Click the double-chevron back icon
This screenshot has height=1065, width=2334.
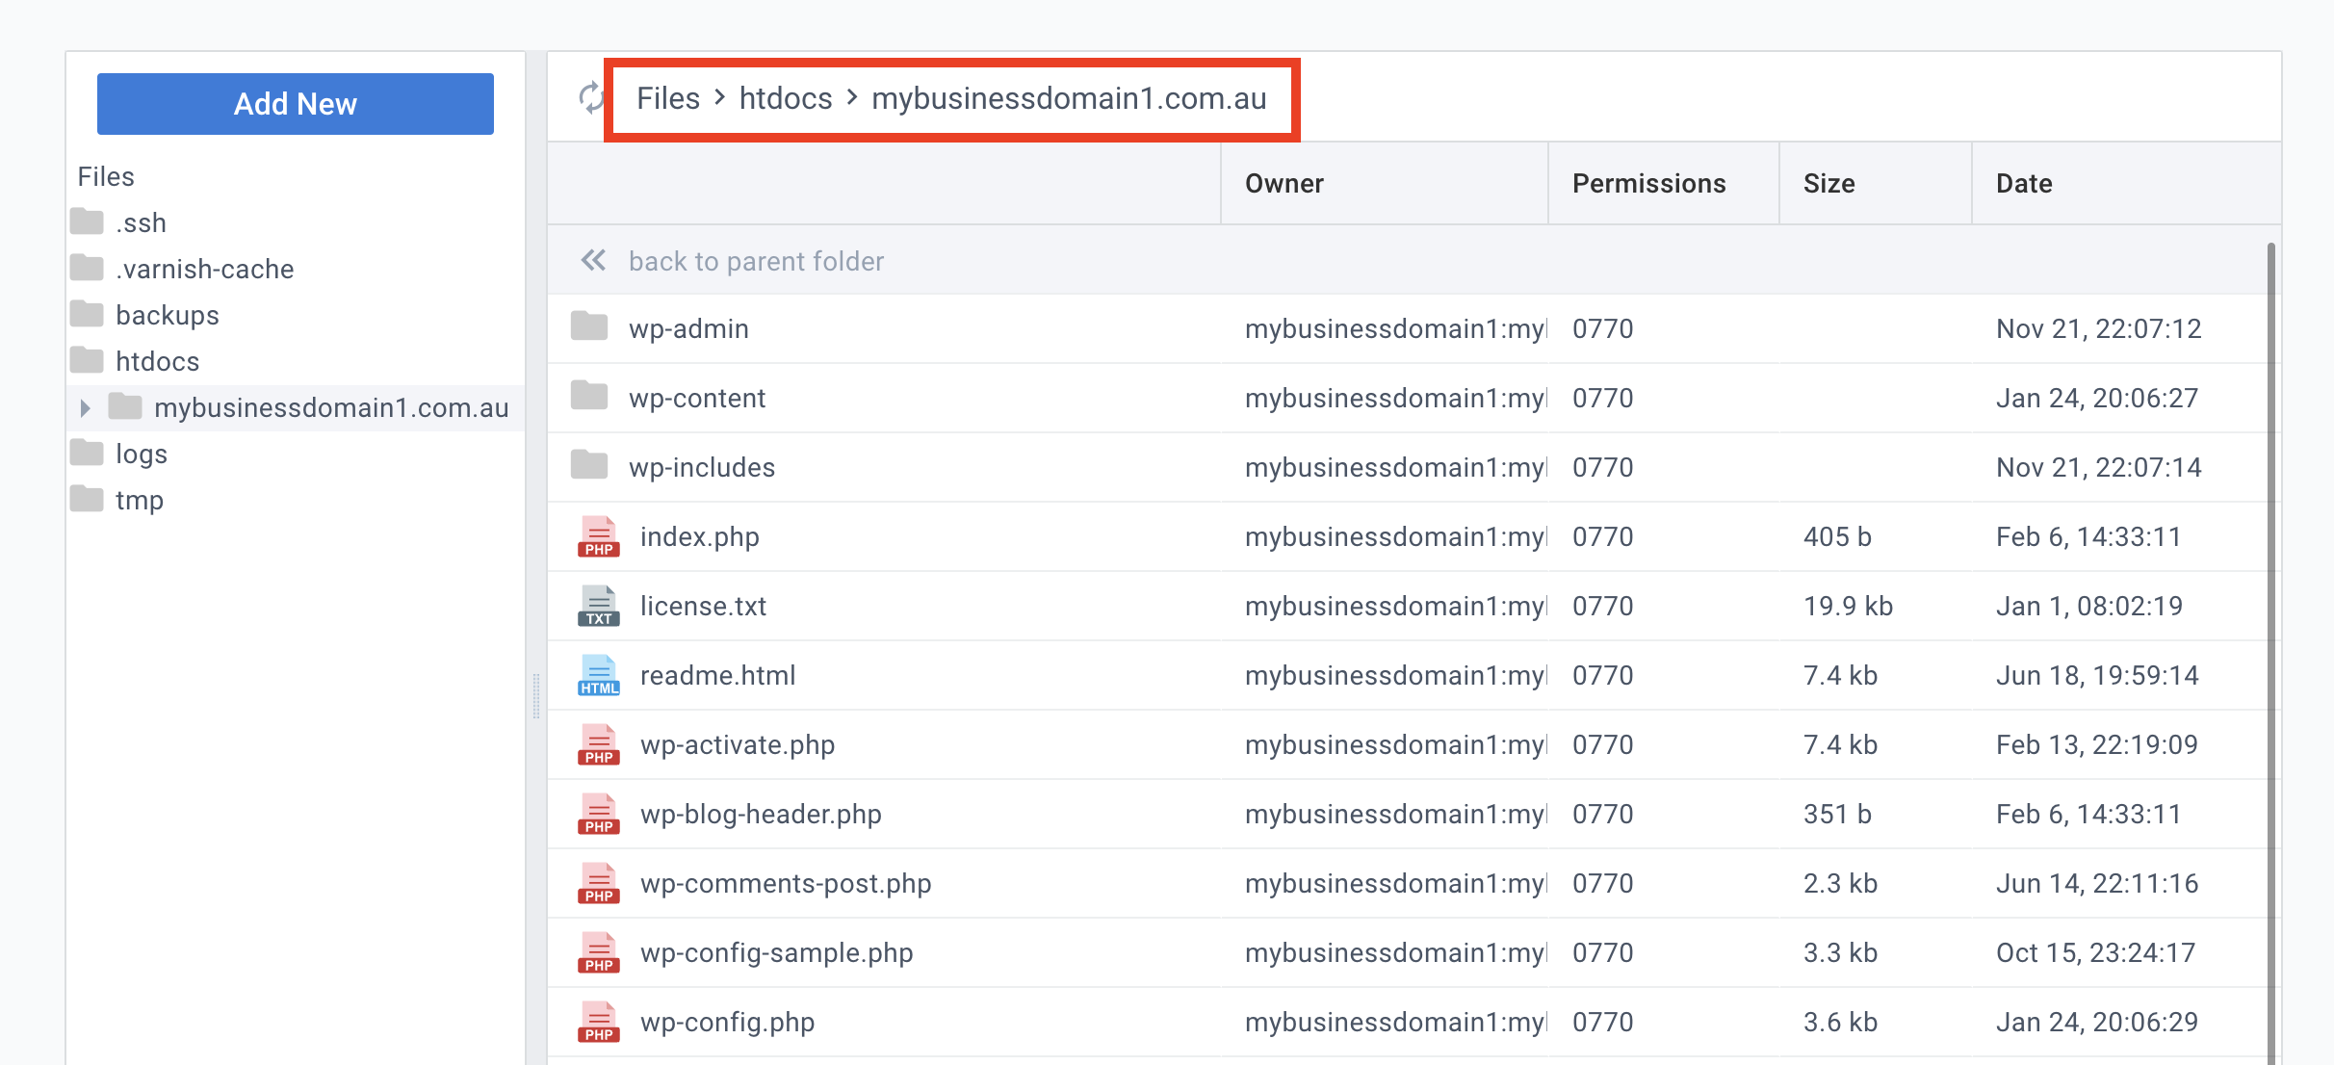click(x=593, y=260)
